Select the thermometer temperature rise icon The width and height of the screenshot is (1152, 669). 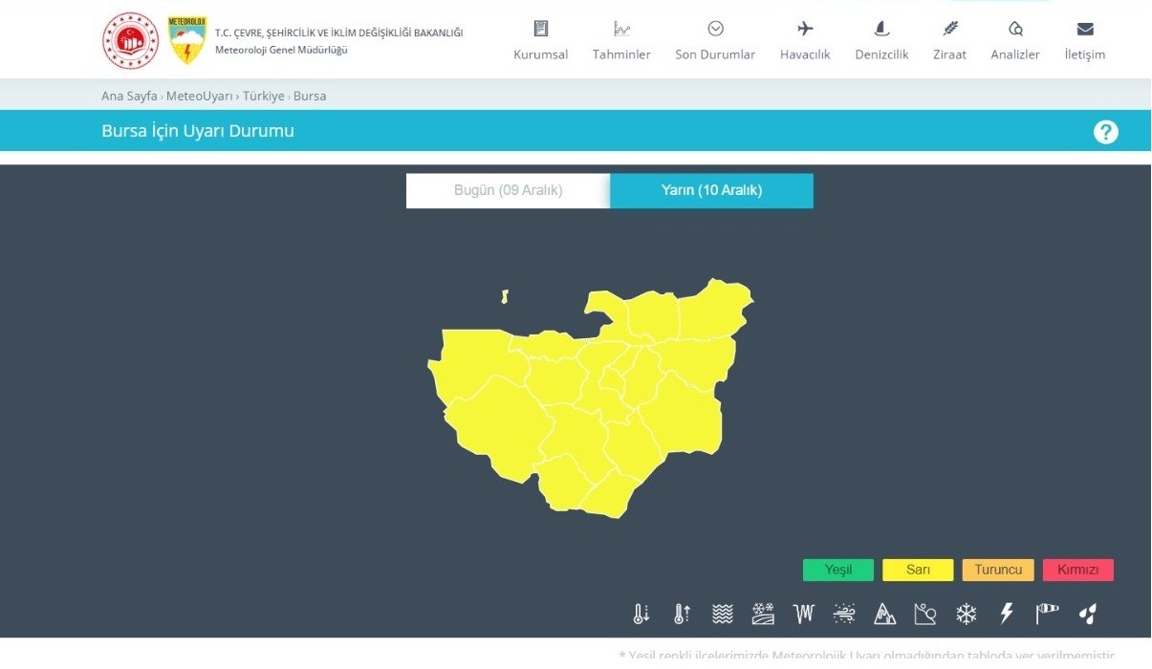pyautogui.click(x=682, y=614)
